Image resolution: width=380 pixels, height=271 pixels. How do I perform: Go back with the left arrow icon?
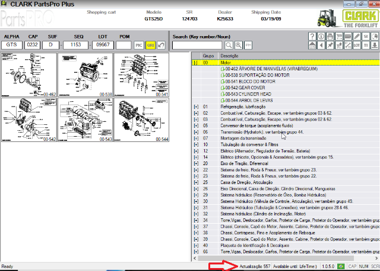pos(321,45)
